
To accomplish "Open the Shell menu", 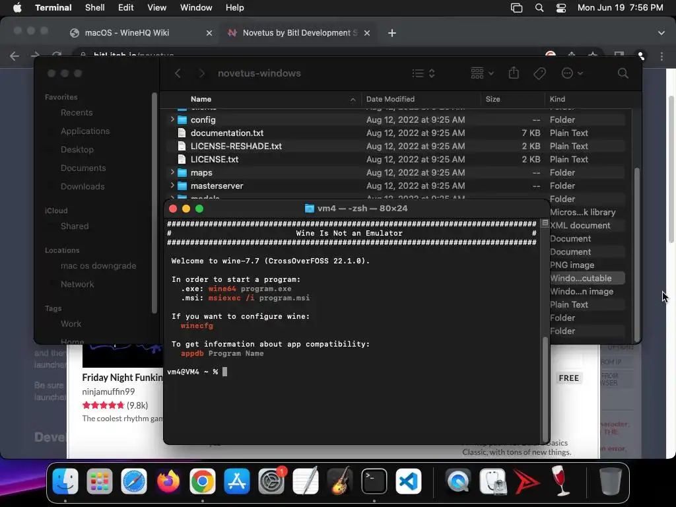I will [95, 7].
